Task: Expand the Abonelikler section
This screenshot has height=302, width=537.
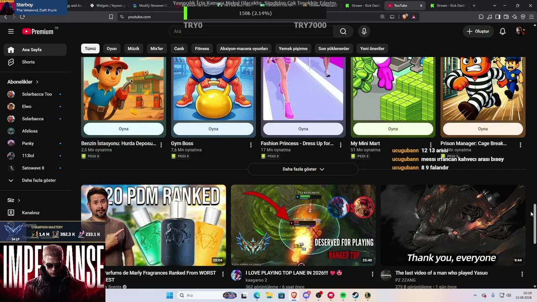Action: (23, 82)
